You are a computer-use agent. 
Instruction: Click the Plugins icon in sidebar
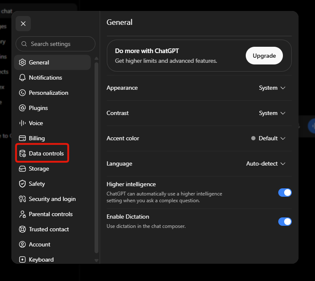coord(22,108)
